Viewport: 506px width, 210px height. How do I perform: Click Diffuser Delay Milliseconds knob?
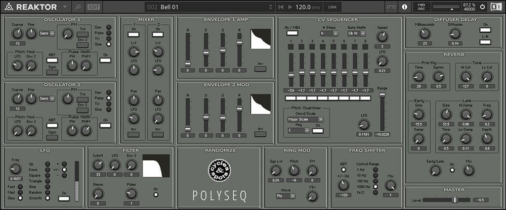tap(425, 33)
